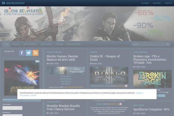The height and width of the screenshot is (116, 174).
Task: Open the Spellforce Complete -90% article
Action: [151, 109]
